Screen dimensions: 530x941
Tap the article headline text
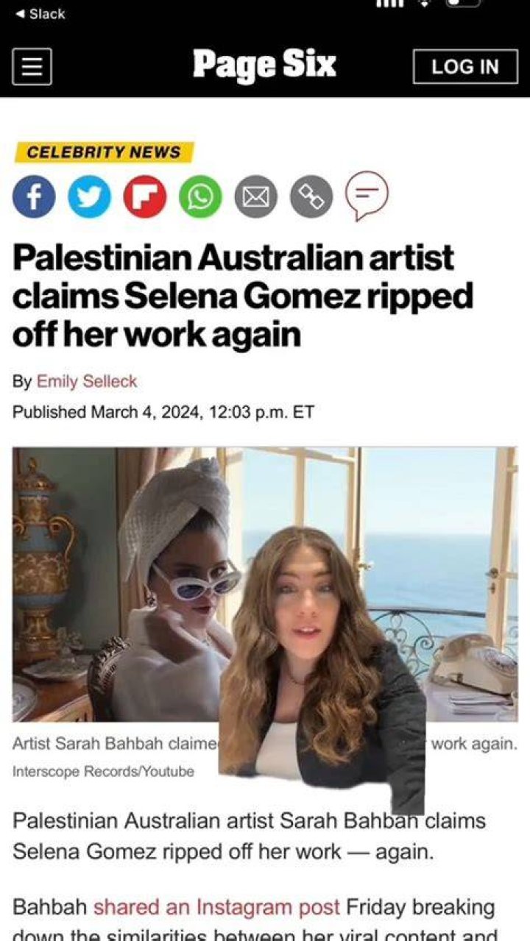coord(243,296)
